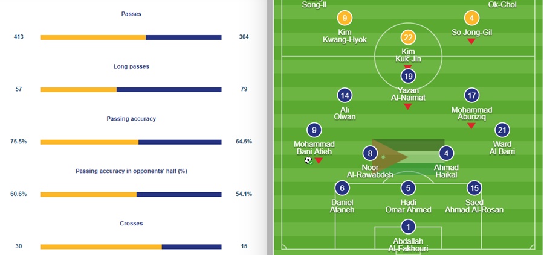Viewport: 544px width, 255px height.
Task: Click the number 8 Noor Al-Rawabdeh badge
Action: point(370,153)
